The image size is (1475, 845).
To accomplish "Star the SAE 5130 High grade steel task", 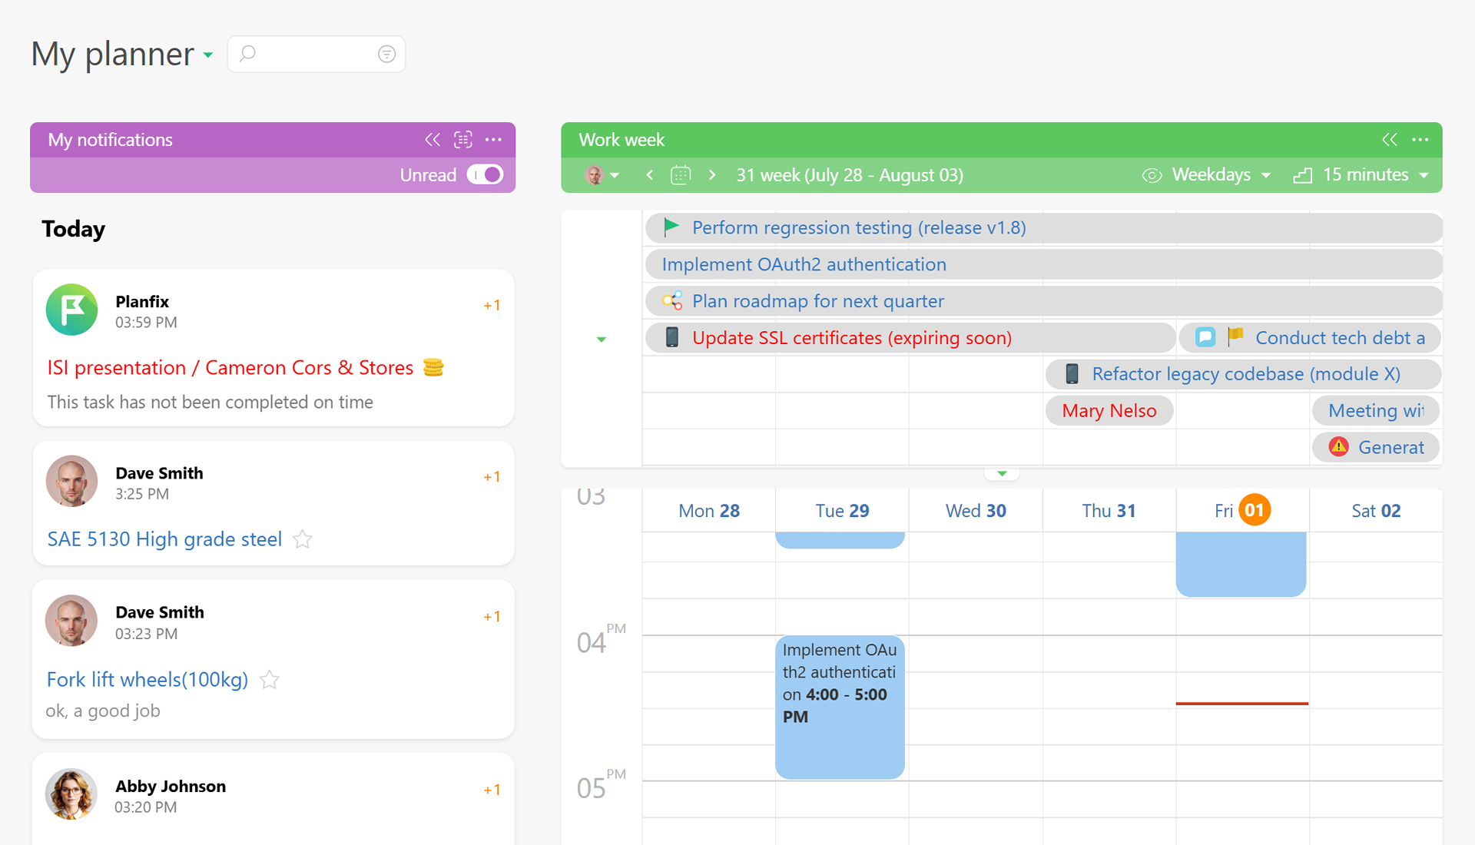I will coord(302,539).
